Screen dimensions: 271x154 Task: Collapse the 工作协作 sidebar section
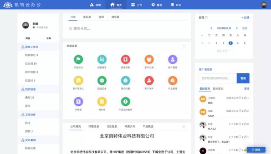38,115
